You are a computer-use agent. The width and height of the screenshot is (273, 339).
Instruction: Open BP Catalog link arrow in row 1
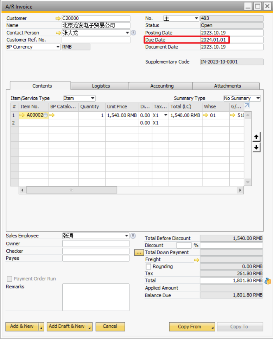coord(52,115)
